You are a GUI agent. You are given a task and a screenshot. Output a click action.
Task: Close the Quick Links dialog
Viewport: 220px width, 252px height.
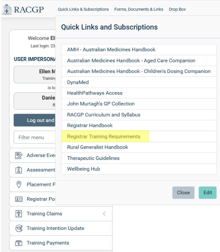[183, 192]
